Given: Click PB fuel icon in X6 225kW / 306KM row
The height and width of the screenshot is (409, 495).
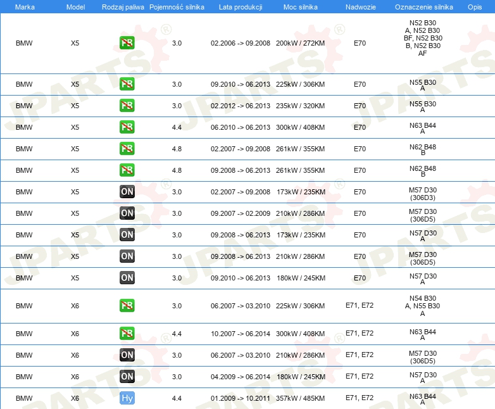Looking at the screenshot, I should click(127, 306).
